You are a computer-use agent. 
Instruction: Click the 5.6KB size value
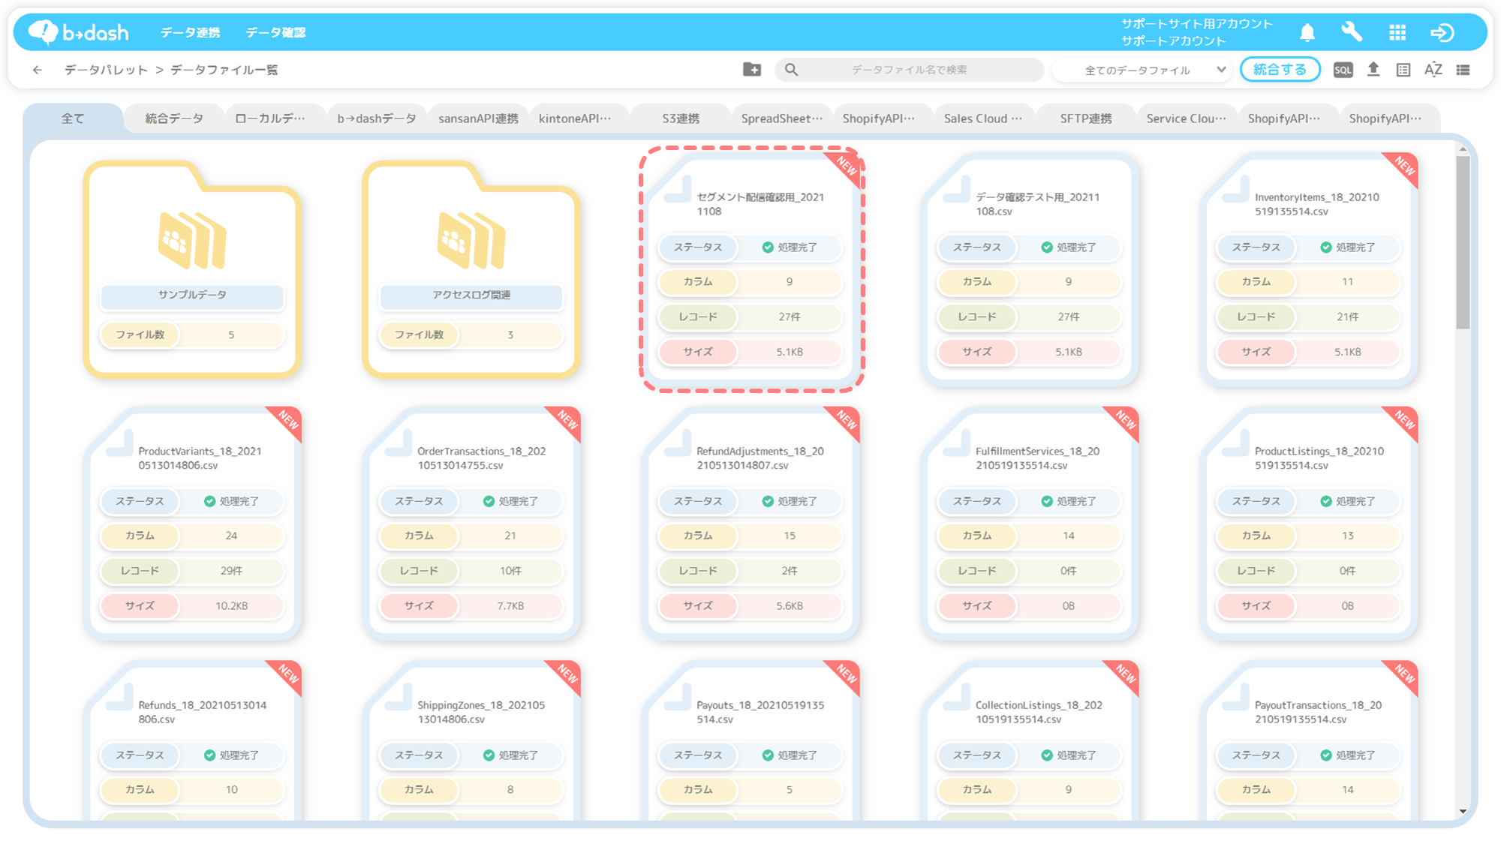pyautogui.click(x=790, y=605)
